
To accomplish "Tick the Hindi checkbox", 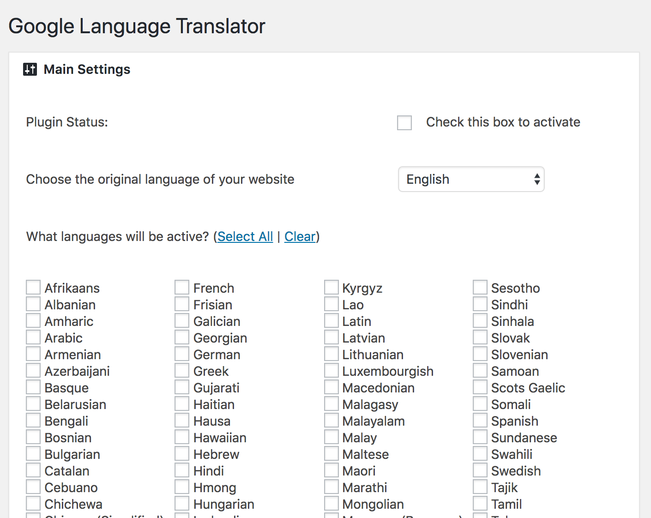I will coord(182,470).
